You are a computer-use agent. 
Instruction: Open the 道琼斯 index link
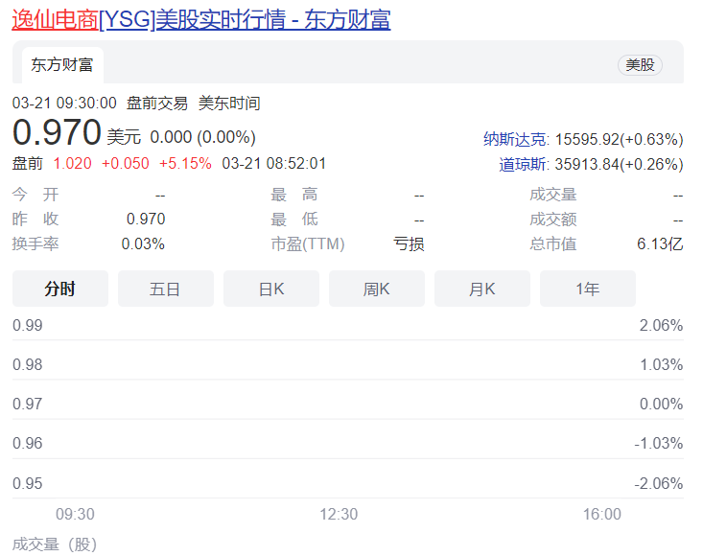tap(523, 165)
